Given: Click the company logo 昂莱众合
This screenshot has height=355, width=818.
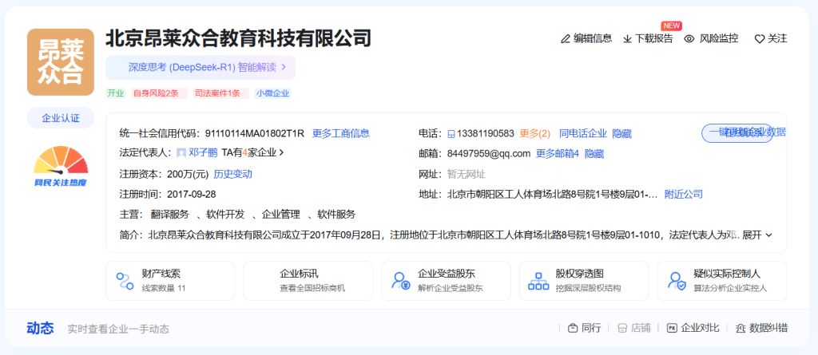Looking at the screenshot, I should [61, 62].
